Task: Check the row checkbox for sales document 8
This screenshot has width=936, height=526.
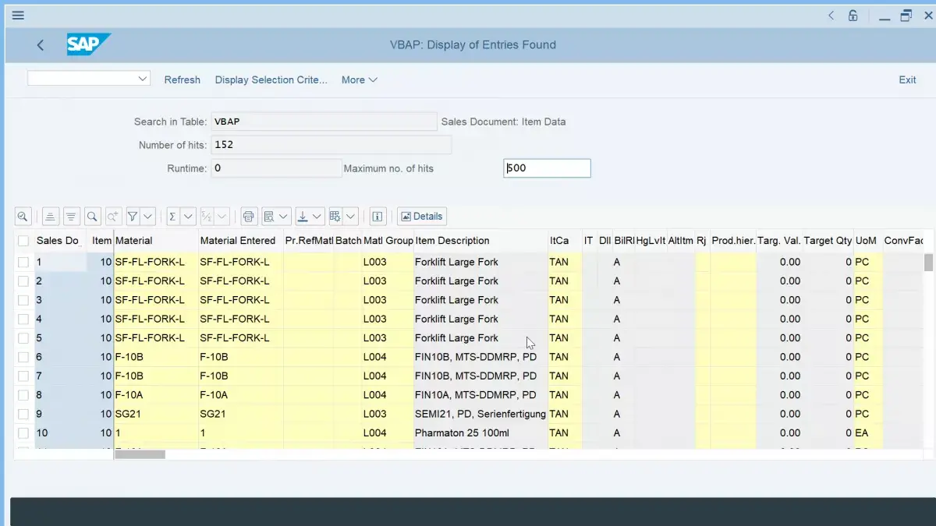Action: (x=23, y=395)
